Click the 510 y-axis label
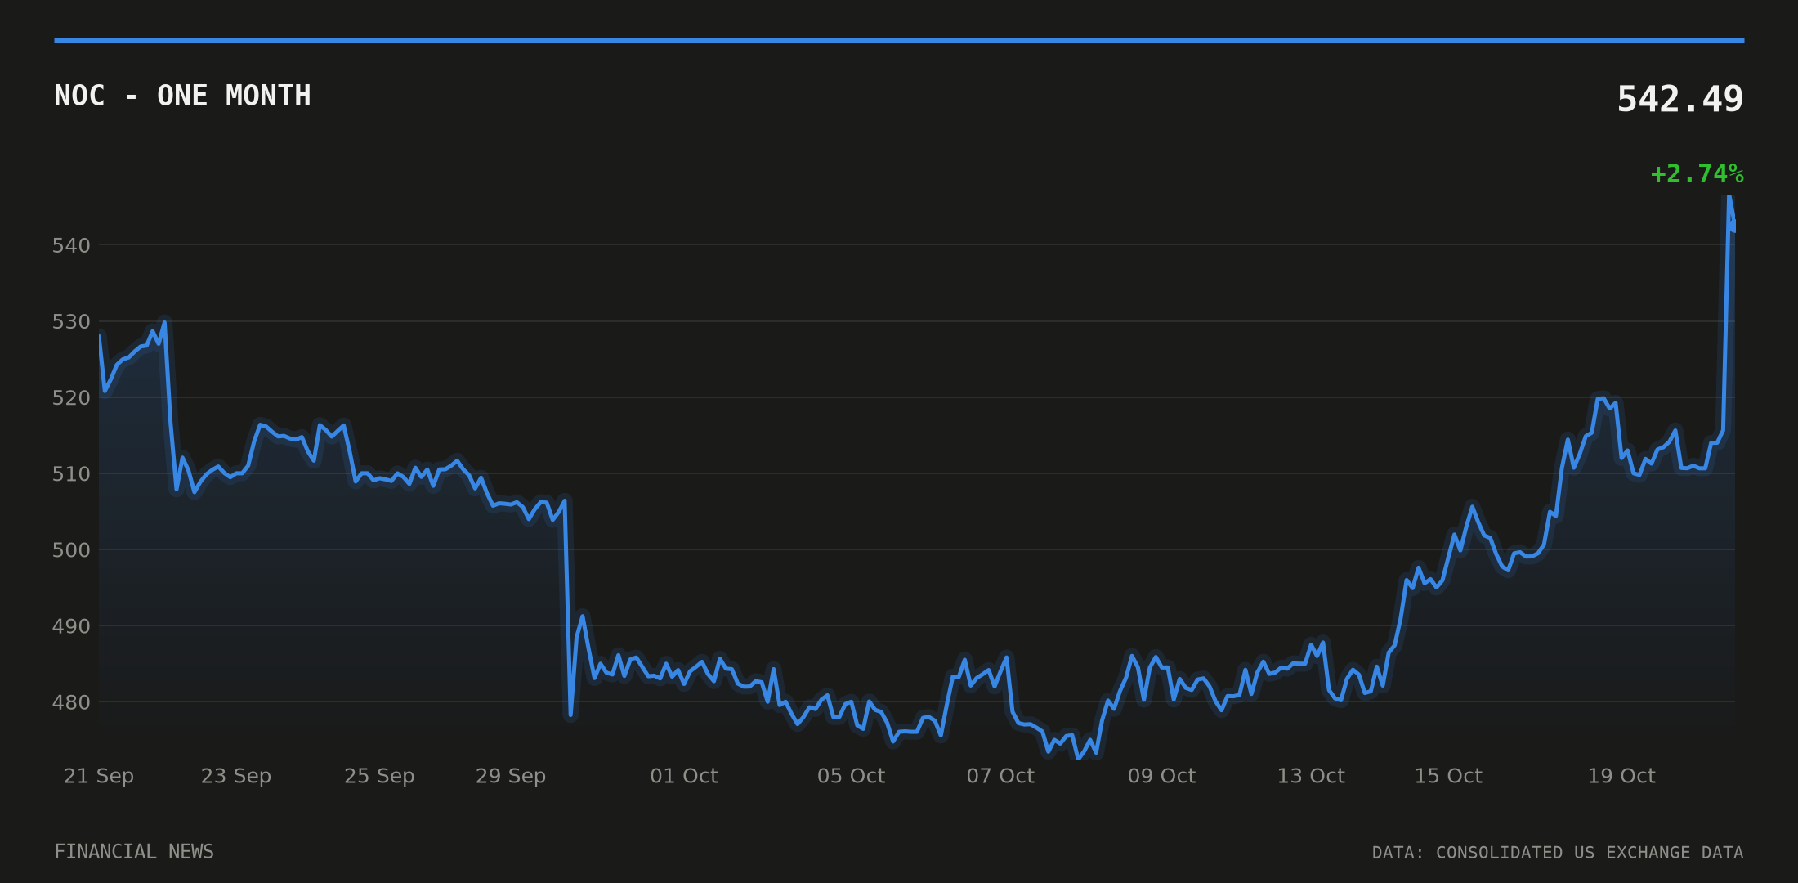This screenshot has width=1798, height=883. [71, 474]
